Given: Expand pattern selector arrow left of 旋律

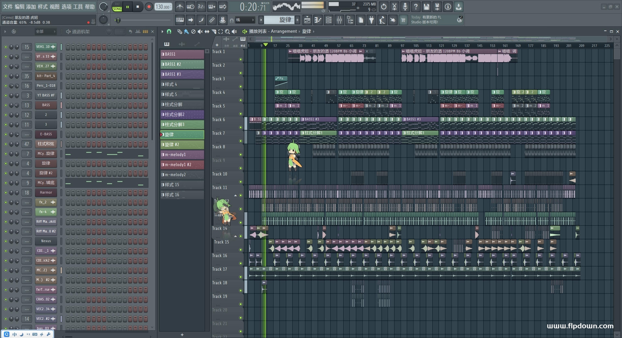Looking at the screenshot, I should point(261,20).
